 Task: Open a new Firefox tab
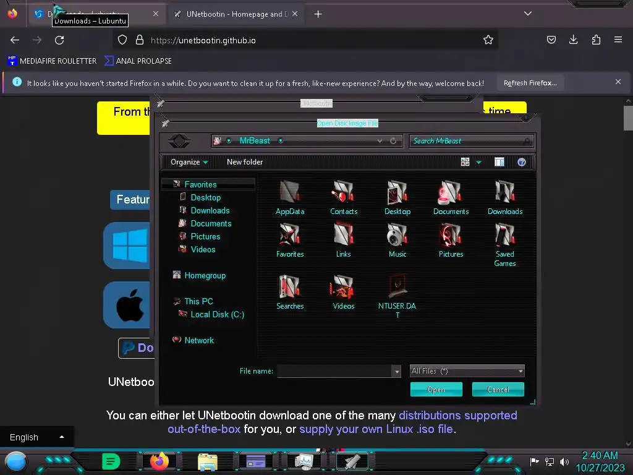(318, 14)
